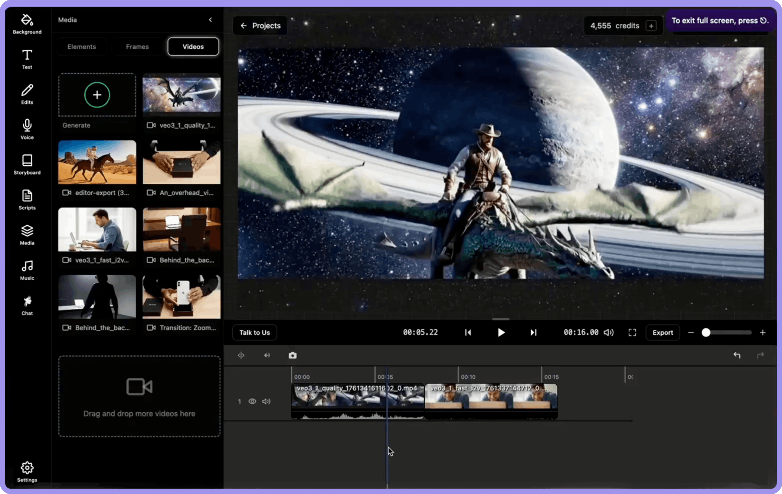This screenshot has width=782, height=494.
Task: Click the undo arrow in timeline toolbar
Action: tap(737, 355)
